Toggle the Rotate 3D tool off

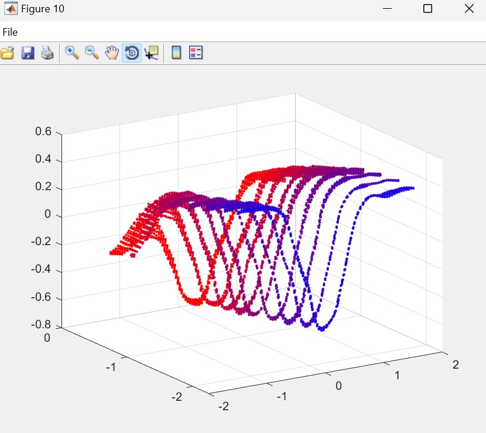[x=131, y=53]
